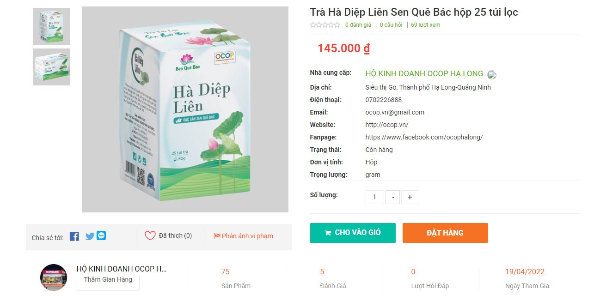This screenshot has width=600, height=302.
Task: Place the order with ĐẶT HÀNG
Action: point(445,233)
